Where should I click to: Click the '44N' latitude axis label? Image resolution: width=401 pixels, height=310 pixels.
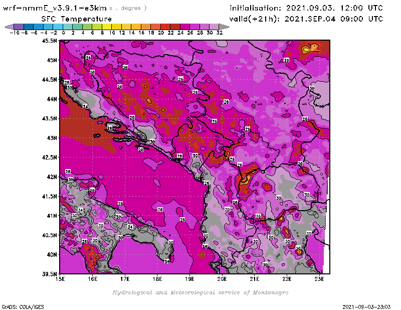click(52, 99)
